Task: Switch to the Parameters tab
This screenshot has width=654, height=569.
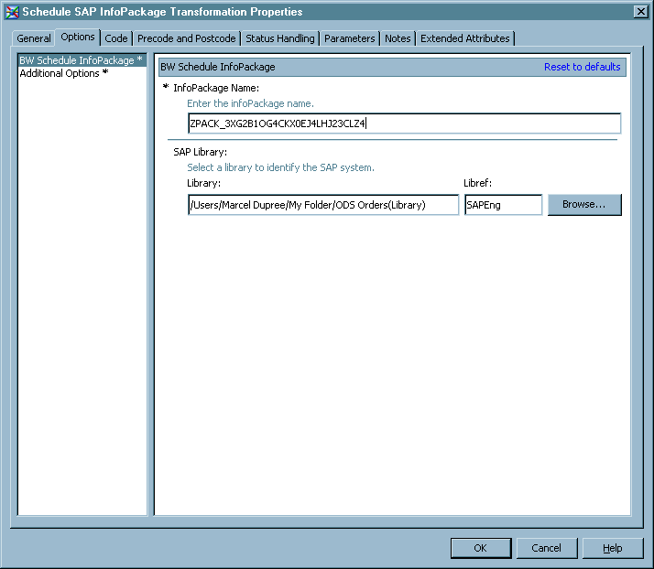Action: (x=349, y=38)
